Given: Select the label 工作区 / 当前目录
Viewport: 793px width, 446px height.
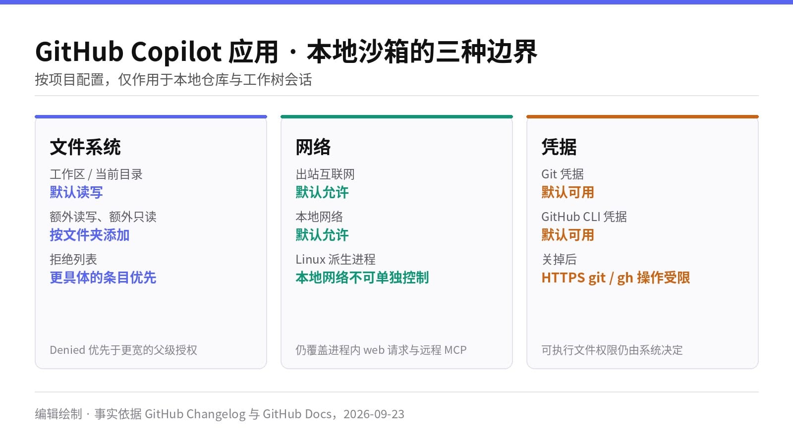Looking at the screenshot, I should click(96, 174).
